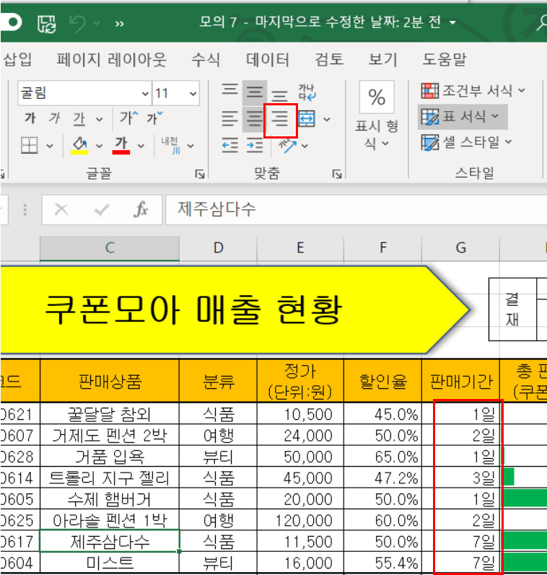Image resolution: width=547 pixels, height=575 pixels.
Task: Open the 수식 ribbon tab
Action: click(x=206, y=59)
